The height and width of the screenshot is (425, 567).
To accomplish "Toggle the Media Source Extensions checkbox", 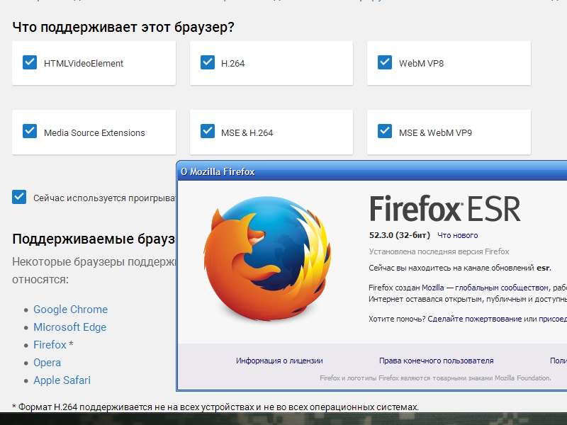I will point(30,131).
